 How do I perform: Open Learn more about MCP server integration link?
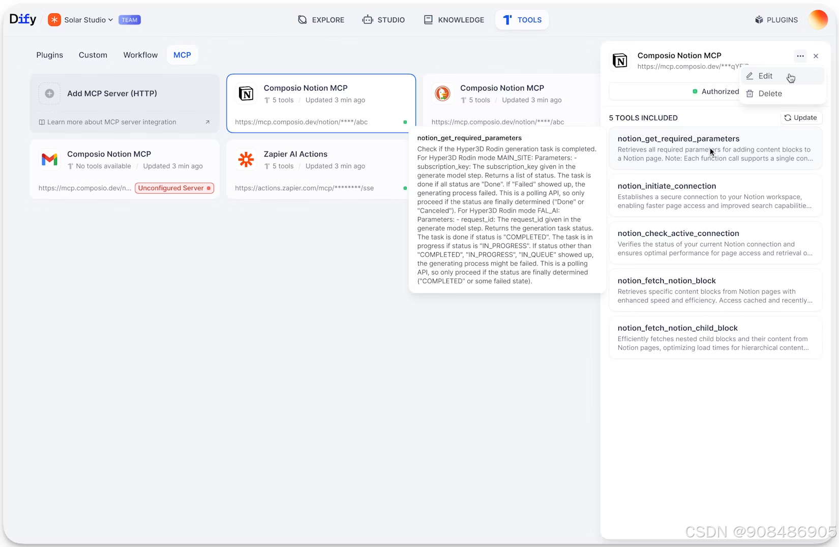point(112,122)
